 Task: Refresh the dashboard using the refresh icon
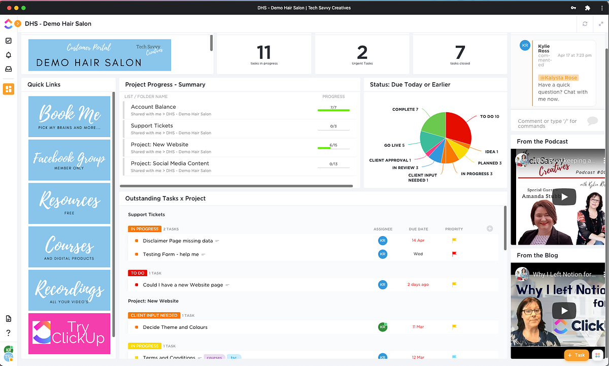click(x=584, y=24)
